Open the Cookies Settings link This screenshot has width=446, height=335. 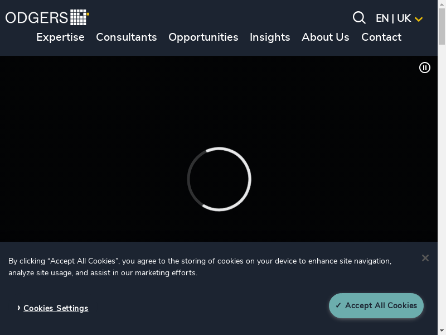(56, 308)
